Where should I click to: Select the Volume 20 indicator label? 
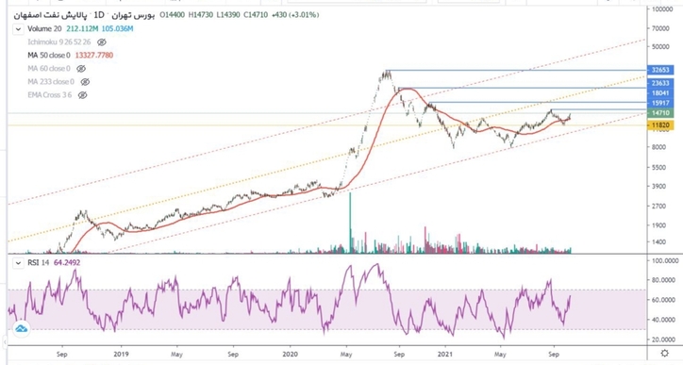(44, 28)
